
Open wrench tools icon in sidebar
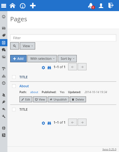tap(4, 116)
